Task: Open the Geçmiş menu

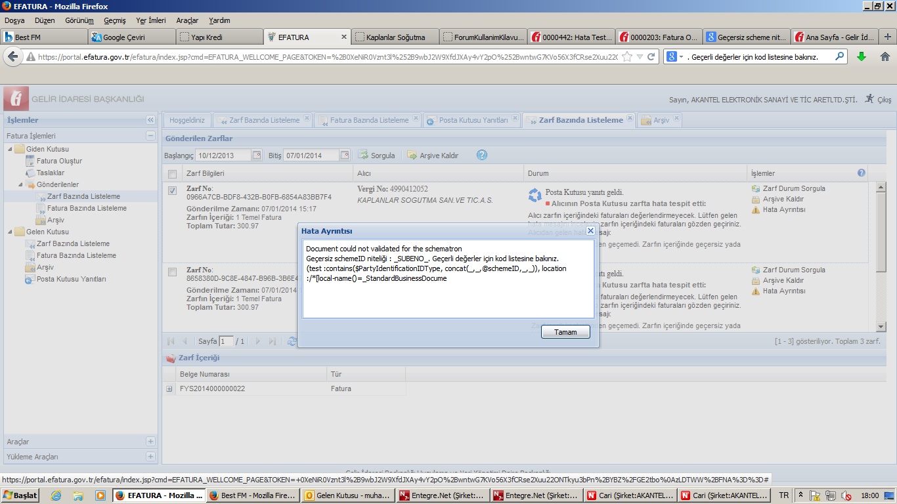Action: (x=114, y=20)
